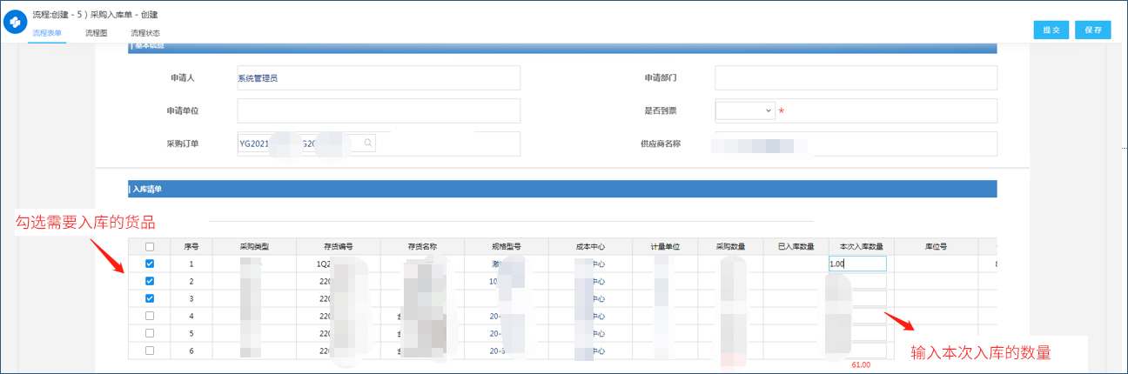Click the 采购数量 column header
Screen dimensions: 1128x374
[731, 246]
